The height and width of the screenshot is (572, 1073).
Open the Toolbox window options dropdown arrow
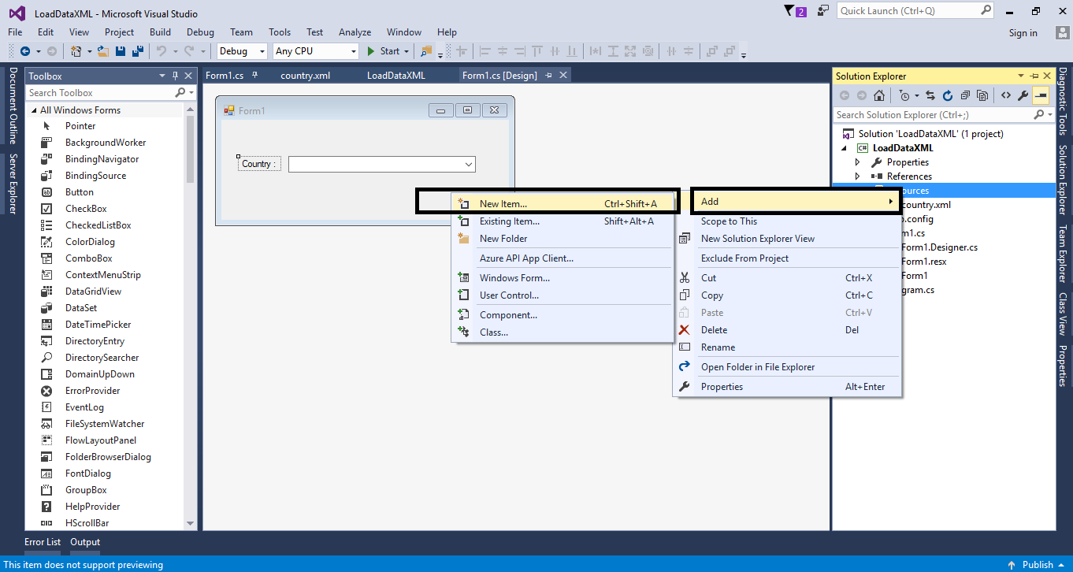162,76
